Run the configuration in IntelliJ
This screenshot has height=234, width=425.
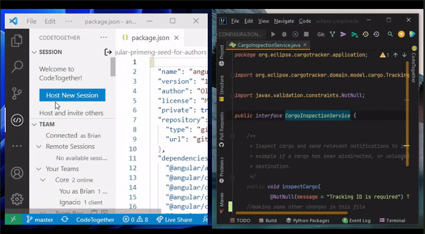tap(273, 34)
